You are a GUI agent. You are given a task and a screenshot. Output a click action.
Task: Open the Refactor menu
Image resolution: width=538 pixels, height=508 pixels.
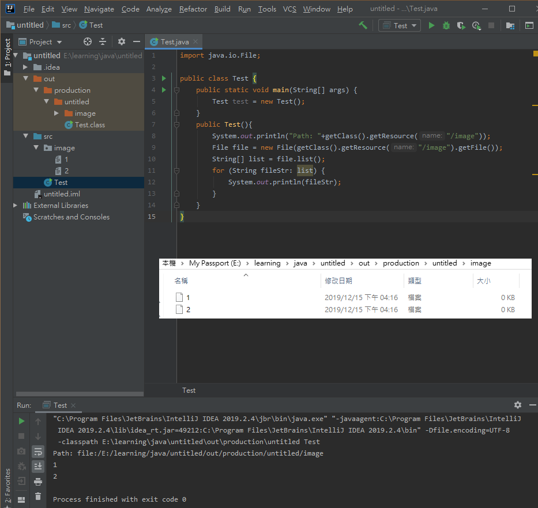(x=193, y=9)
